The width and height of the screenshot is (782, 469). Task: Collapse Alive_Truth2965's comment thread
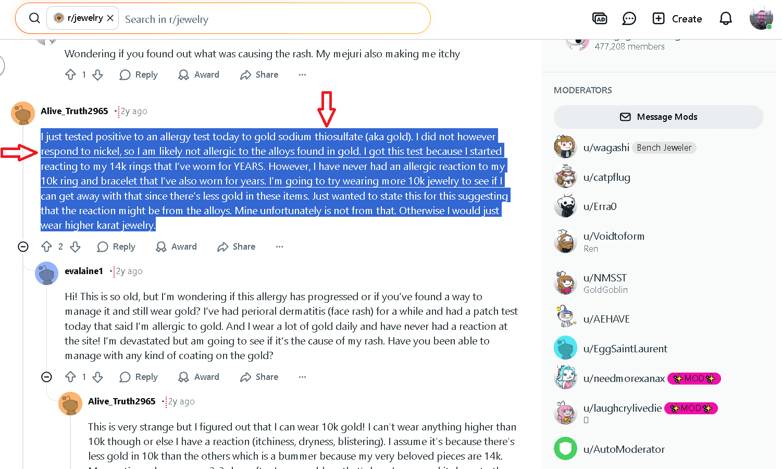pos(23,246)
